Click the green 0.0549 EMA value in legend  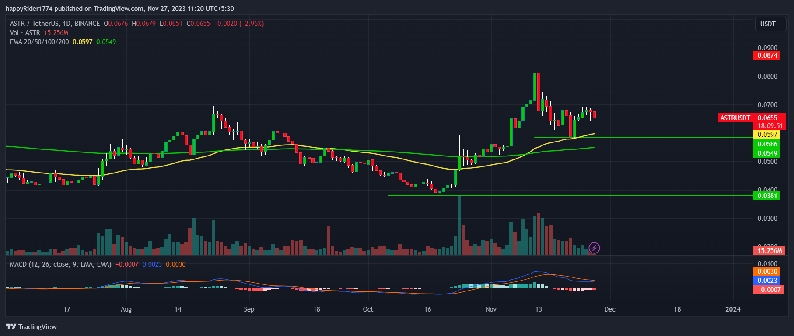coord(106,42)
